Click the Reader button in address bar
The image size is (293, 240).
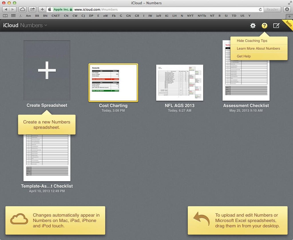(272, 9)
